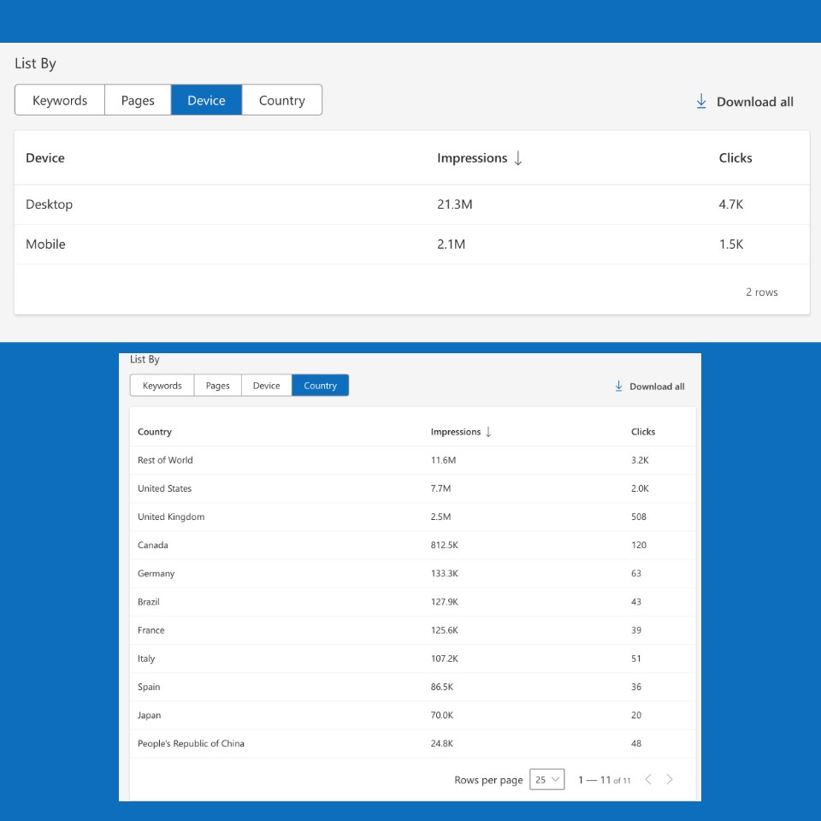Click 2.1M impressions value
The height and width of the screenshot is (821, 821).
451,244
